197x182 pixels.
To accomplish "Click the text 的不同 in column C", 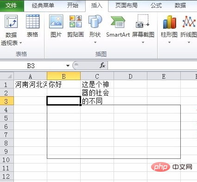I will (92, 101).
